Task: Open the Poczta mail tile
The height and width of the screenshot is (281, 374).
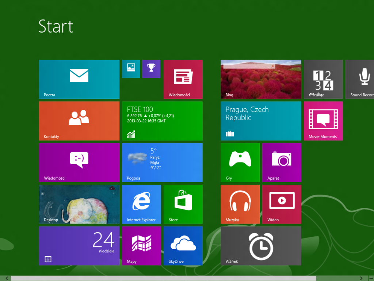Action: coord(79,79)
